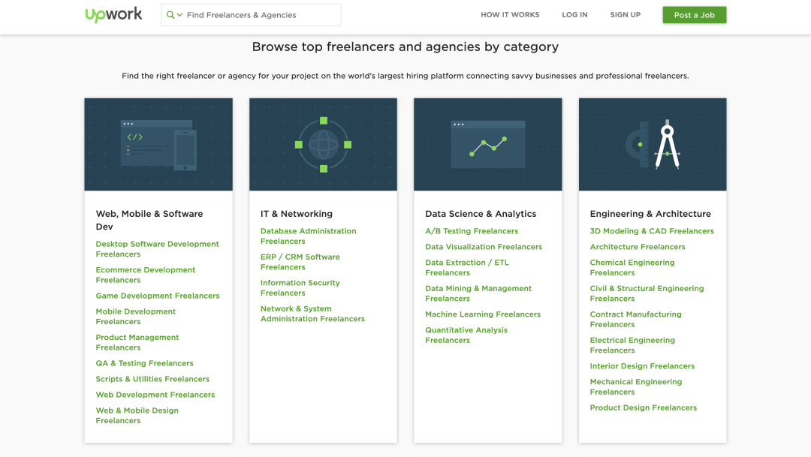Open the IT & Networking globe illustration
This screenshot has width=811, height=457.
(323, 144)
